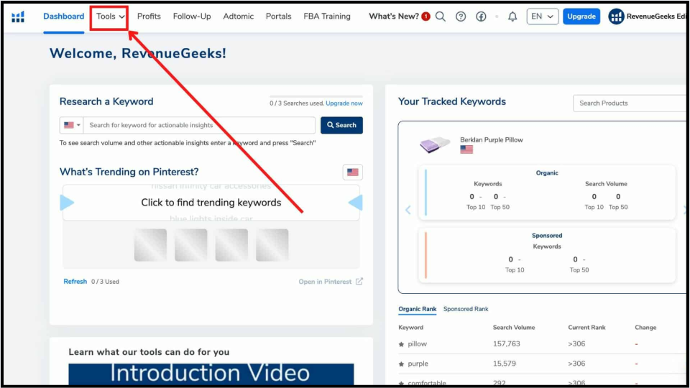Click the right blue arrow in Pinterest trends
Image resolution: width=690 pixels, height=388 pixels.
[355, 203]
